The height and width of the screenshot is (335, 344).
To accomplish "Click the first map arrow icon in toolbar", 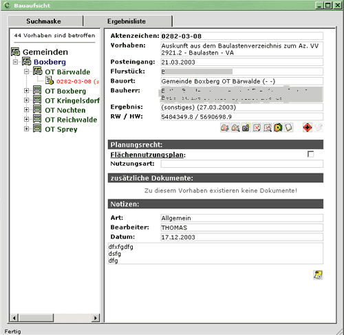I will pyautogui.click(x=225, y=127).
